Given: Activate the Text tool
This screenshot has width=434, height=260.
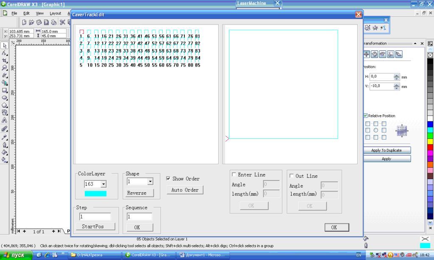Looking at the screenshot, I should tap(5, 120).
